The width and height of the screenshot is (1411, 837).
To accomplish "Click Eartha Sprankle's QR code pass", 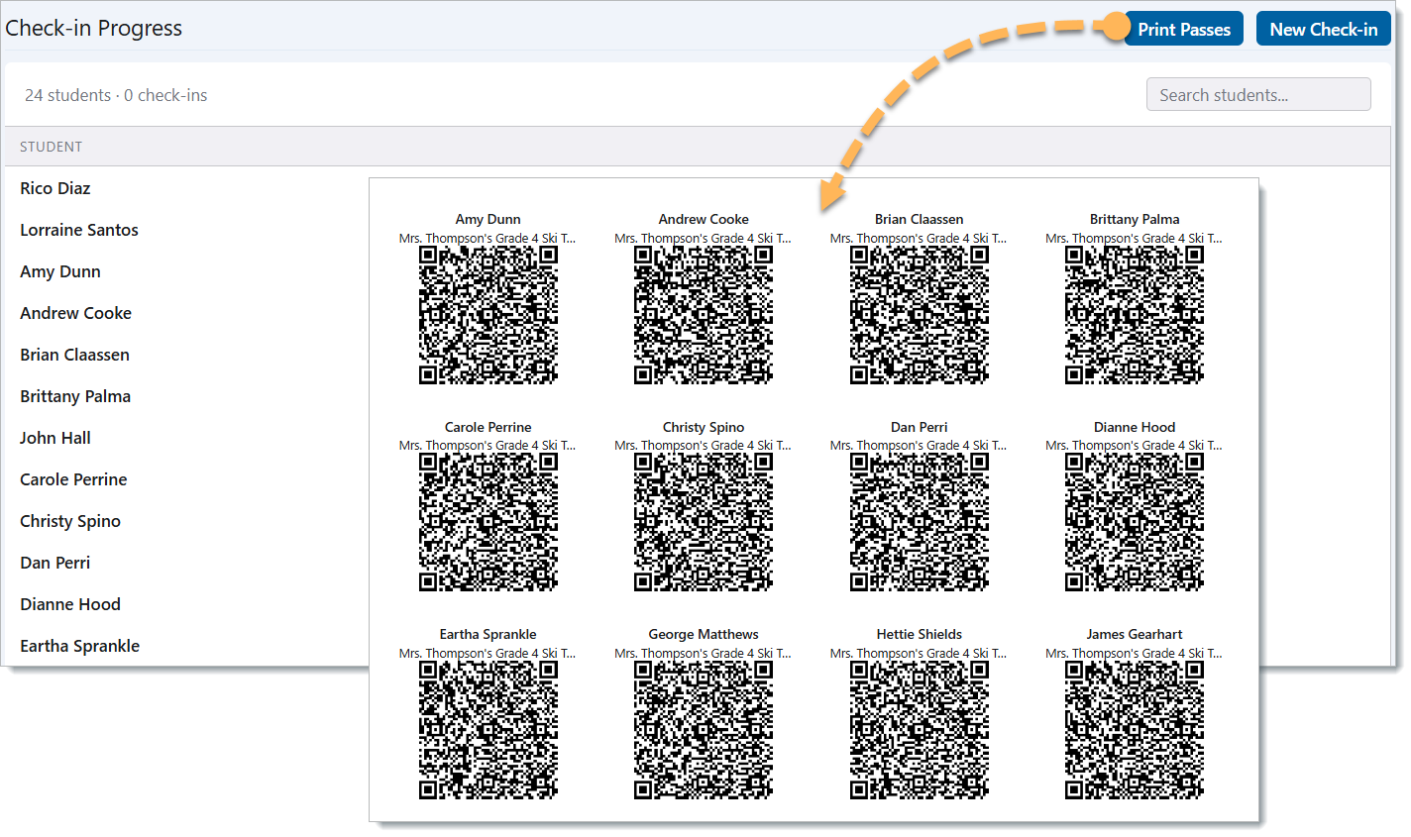I will pyautogui.click(x=488, y=730).
